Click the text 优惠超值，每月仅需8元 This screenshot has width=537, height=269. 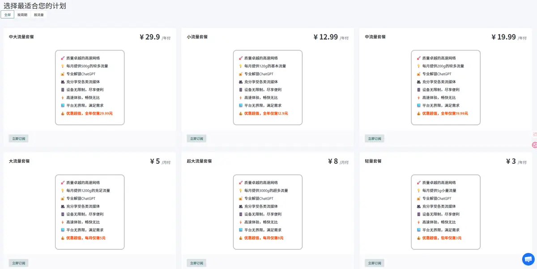pyautogui.click(x=264, y=238)
